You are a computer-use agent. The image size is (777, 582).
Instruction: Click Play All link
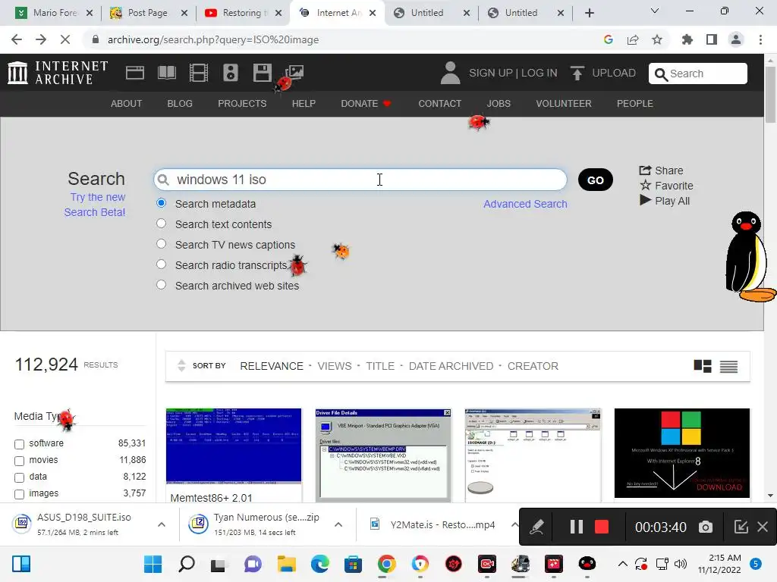coord(665,200)
